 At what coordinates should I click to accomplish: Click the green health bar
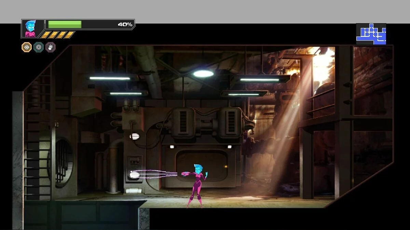(x=65, y=25)
